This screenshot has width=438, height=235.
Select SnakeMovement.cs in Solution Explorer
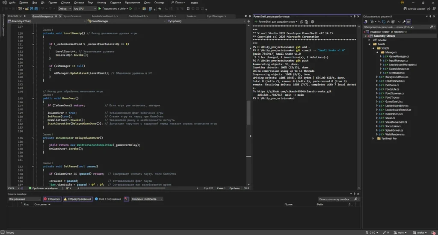[396, 122]
